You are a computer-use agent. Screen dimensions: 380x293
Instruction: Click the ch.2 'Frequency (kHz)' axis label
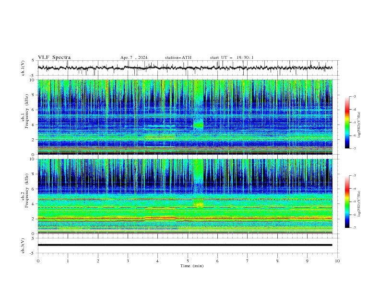pyautogui.click(x=27, y=191)
